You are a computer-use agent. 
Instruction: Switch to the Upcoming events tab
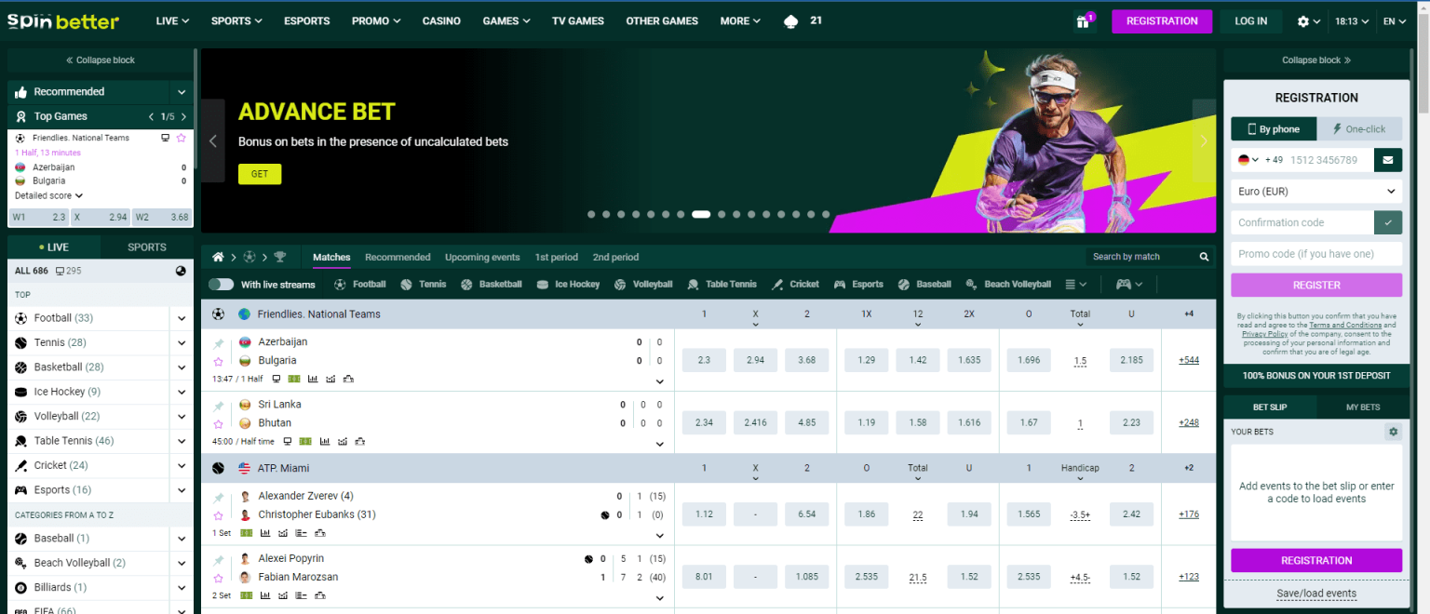point(482,258)
